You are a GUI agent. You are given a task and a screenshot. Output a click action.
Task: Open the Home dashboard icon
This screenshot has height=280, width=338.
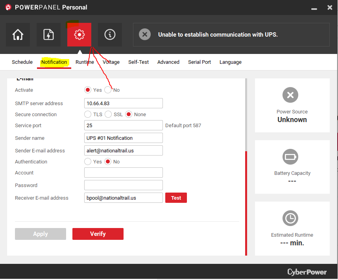pos(18,35)
